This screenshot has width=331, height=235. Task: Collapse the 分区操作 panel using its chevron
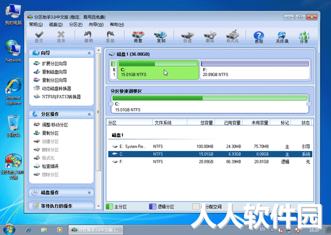pos(89,114)
